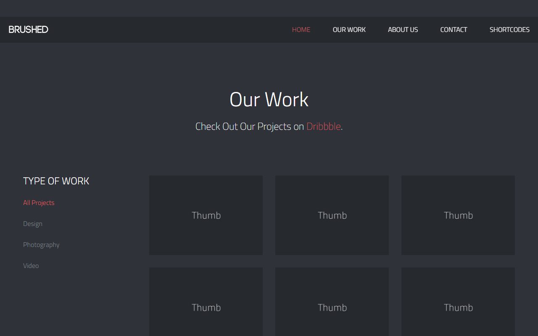Go to OUR WORK in navigation
Viewport: 538px width, 336px height.
[x=349, y=29]
